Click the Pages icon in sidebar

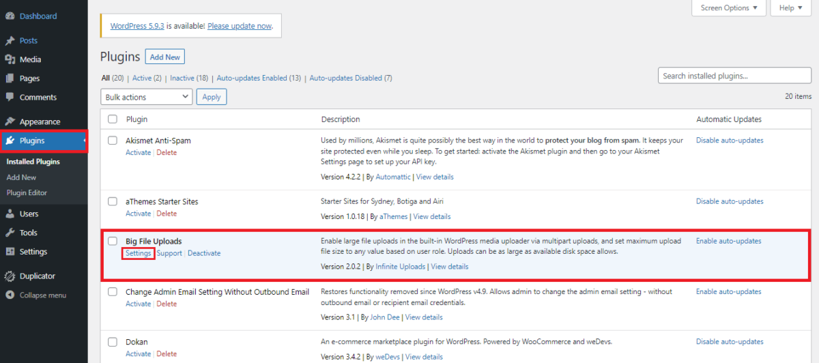[10, 78]
